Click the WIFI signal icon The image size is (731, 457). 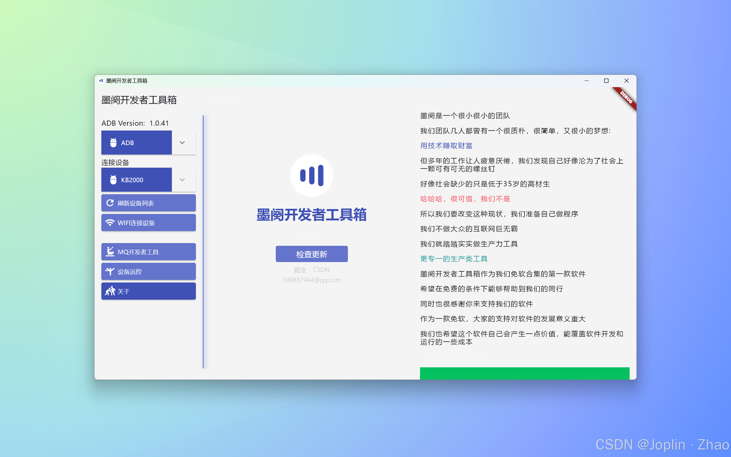(x=110, y=223)
